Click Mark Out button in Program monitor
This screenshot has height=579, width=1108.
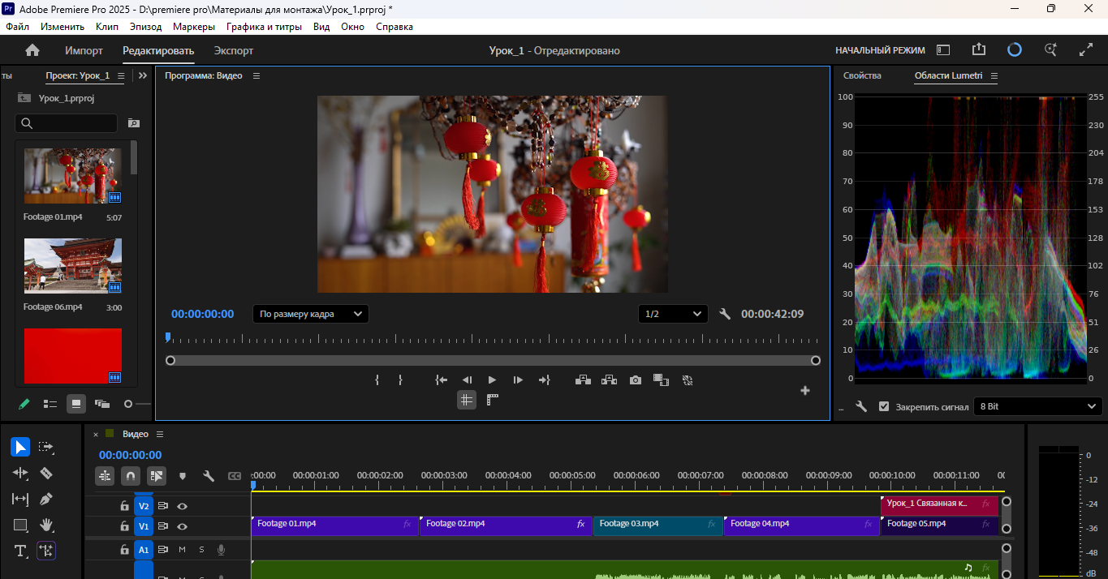click(x=400, y=380)
